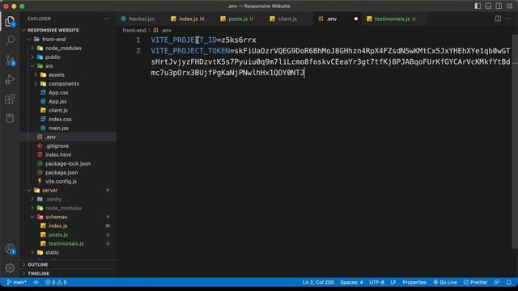Change language mode Properties

point(414,282)
